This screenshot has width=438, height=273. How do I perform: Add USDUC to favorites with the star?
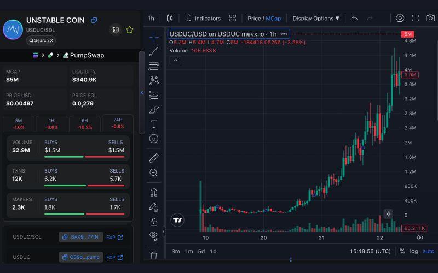pyautogui.click(x=130, y=30)
